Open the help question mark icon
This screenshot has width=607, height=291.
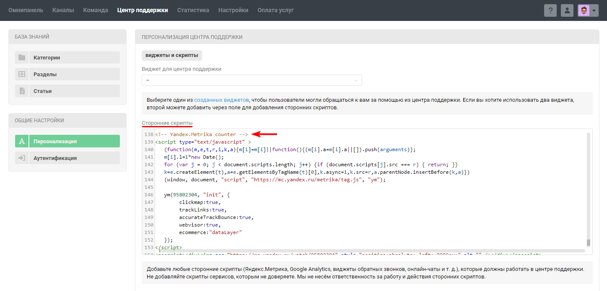pyautogui.click(x=550, y=10)
